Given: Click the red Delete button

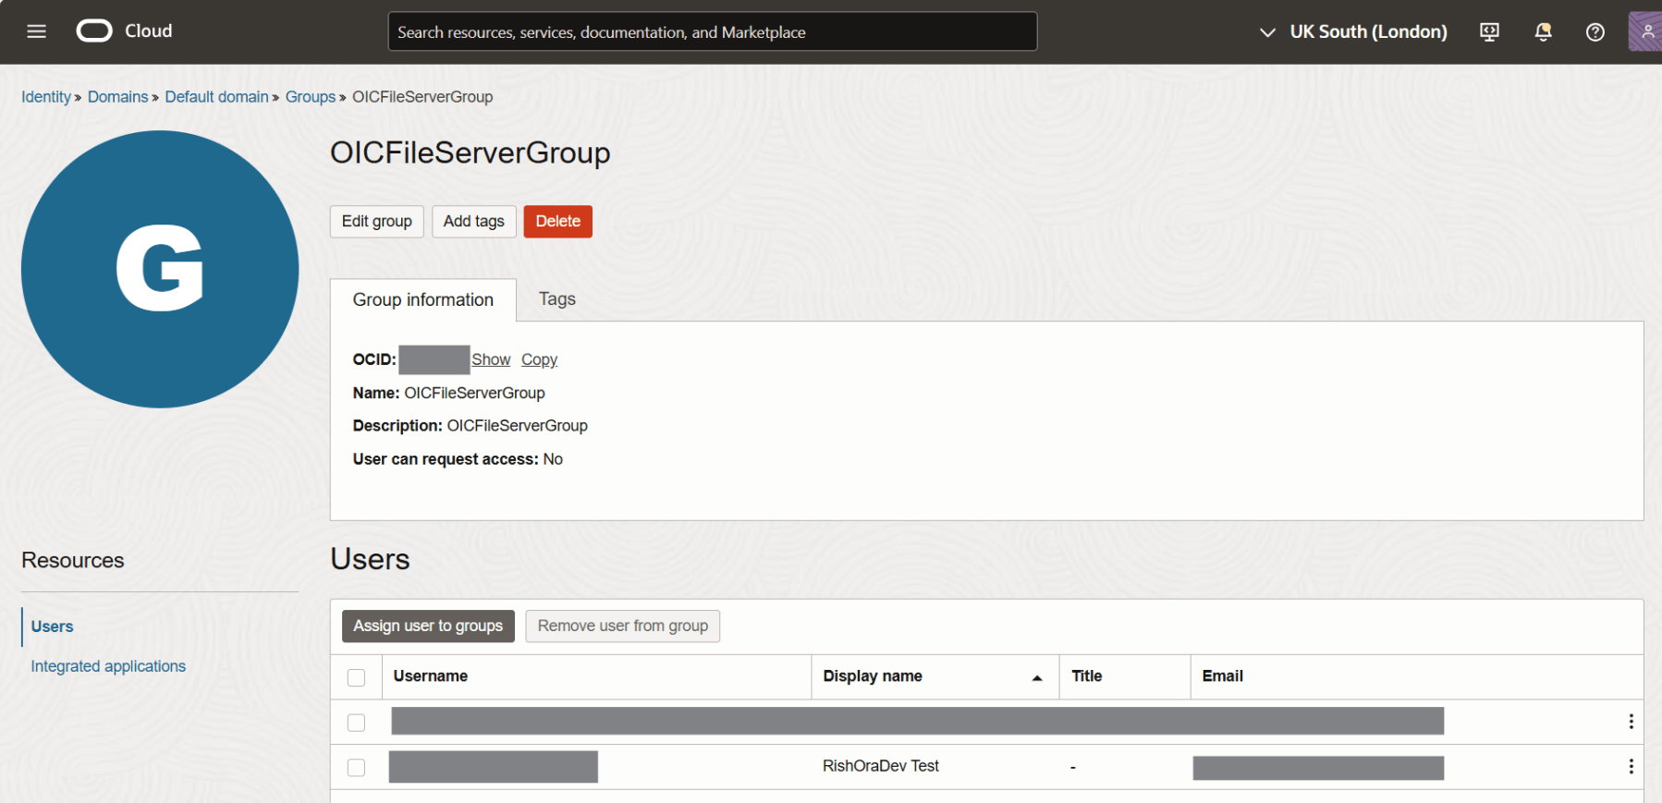Looking at the screenshot, I should tap(557, 222).
